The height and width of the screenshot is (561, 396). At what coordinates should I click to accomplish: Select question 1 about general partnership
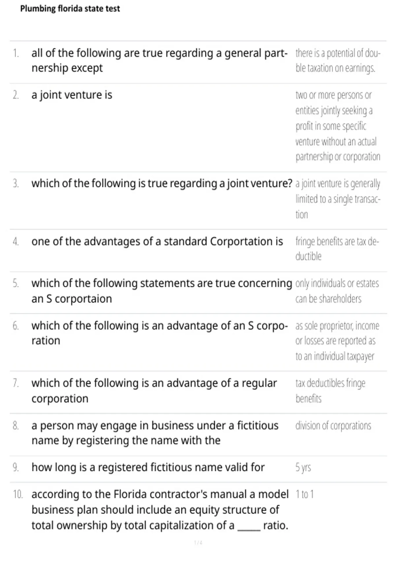159,60
